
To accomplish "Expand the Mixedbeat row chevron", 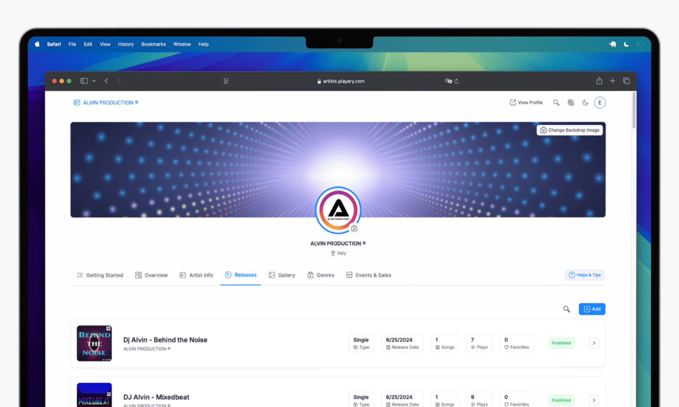I will [594, 400].
